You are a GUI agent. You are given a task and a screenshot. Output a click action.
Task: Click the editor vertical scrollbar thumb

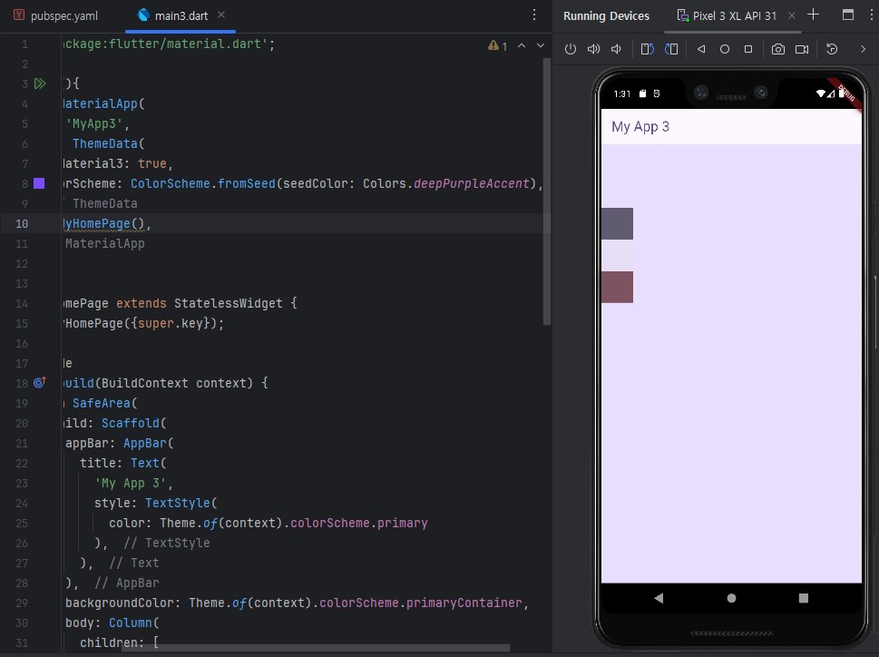[x=547, y=191]
